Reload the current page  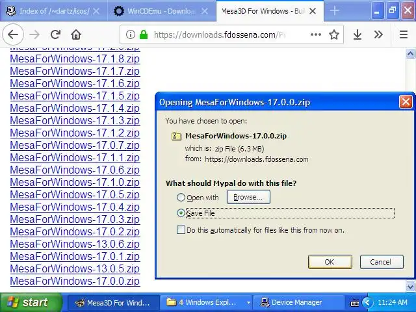(x=55, y=34)
